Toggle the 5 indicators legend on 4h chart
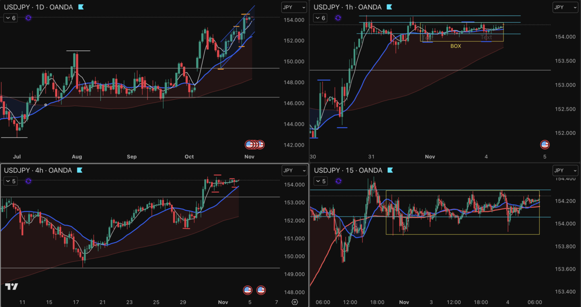 11,181
